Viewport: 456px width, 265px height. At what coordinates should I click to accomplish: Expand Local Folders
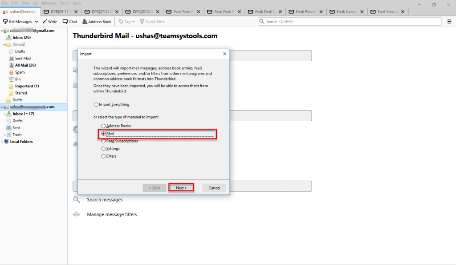click(2, 142)
